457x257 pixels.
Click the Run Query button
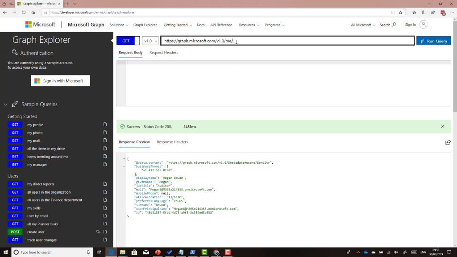(x=433, y=41)
